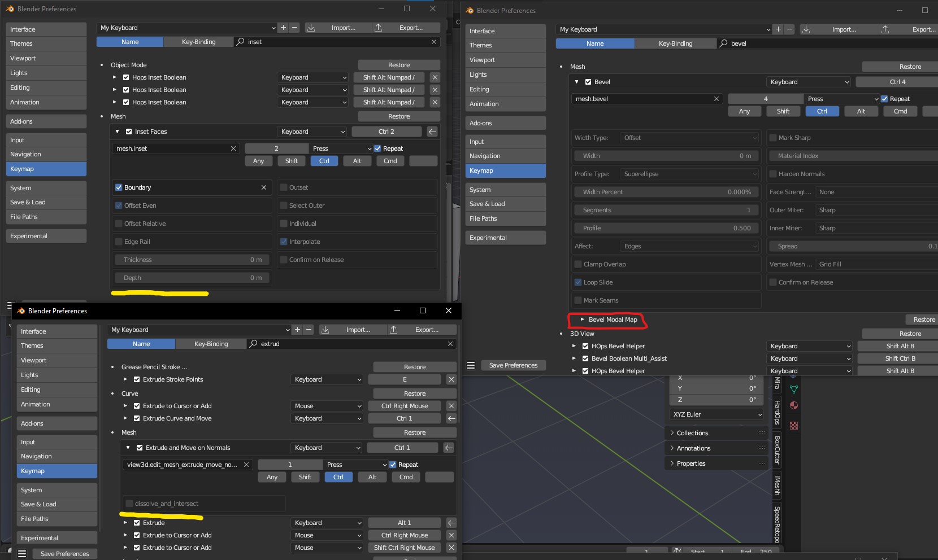
Task: Open hamburger menu in the extrud-search window
Action: pos(22,554)
